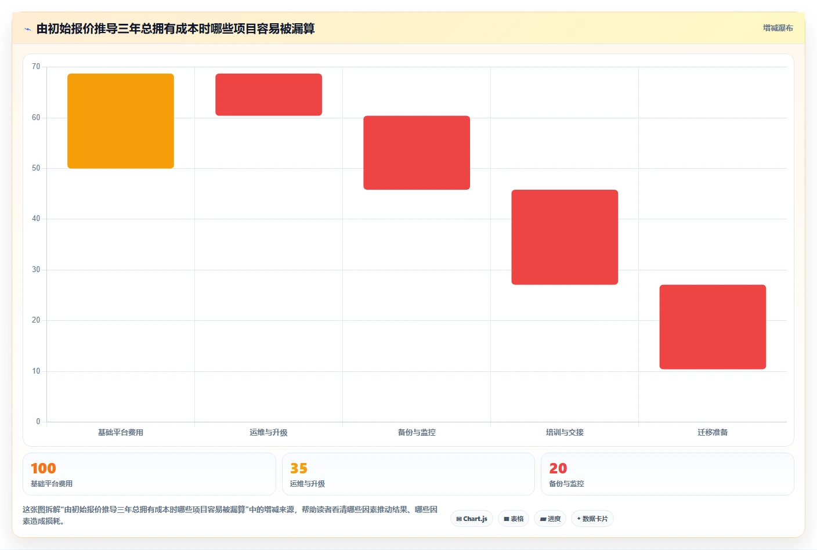Click the orange 基础平台费用 waterfall bar
Image resolution: width=817 pixels, height=550 pixels.
121,121
